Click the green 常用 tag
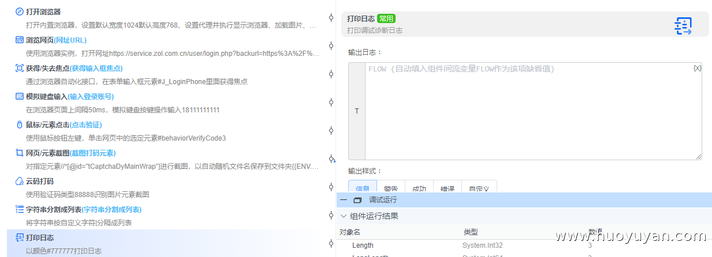 (386, 19)
